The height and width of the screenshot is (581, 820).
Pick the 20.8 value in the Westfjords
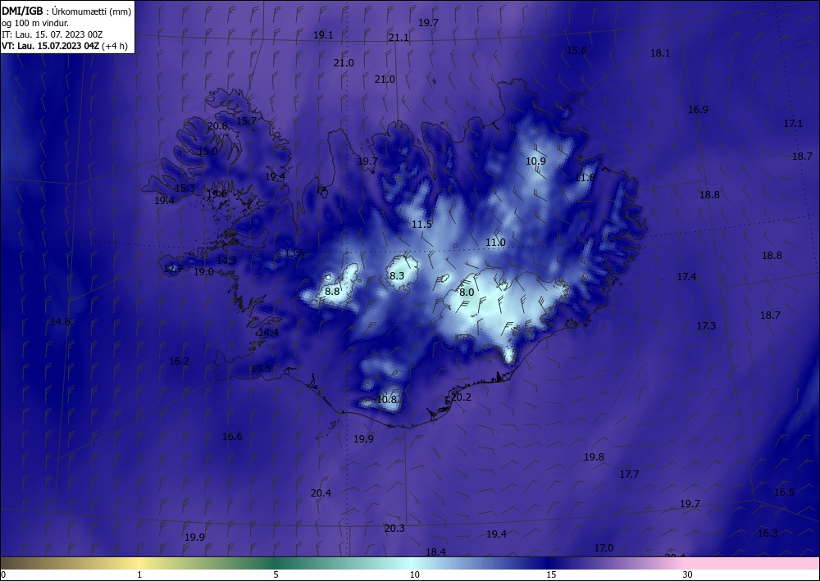[x=217, y=126]
